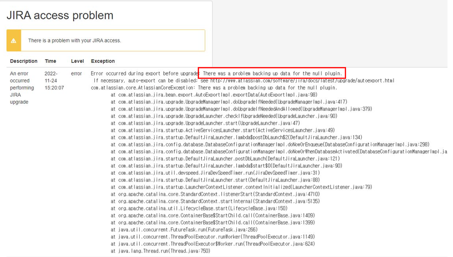
Task: Click the 'com.atlassian.core.AtlassianCoreException' line
Action: 214,88
